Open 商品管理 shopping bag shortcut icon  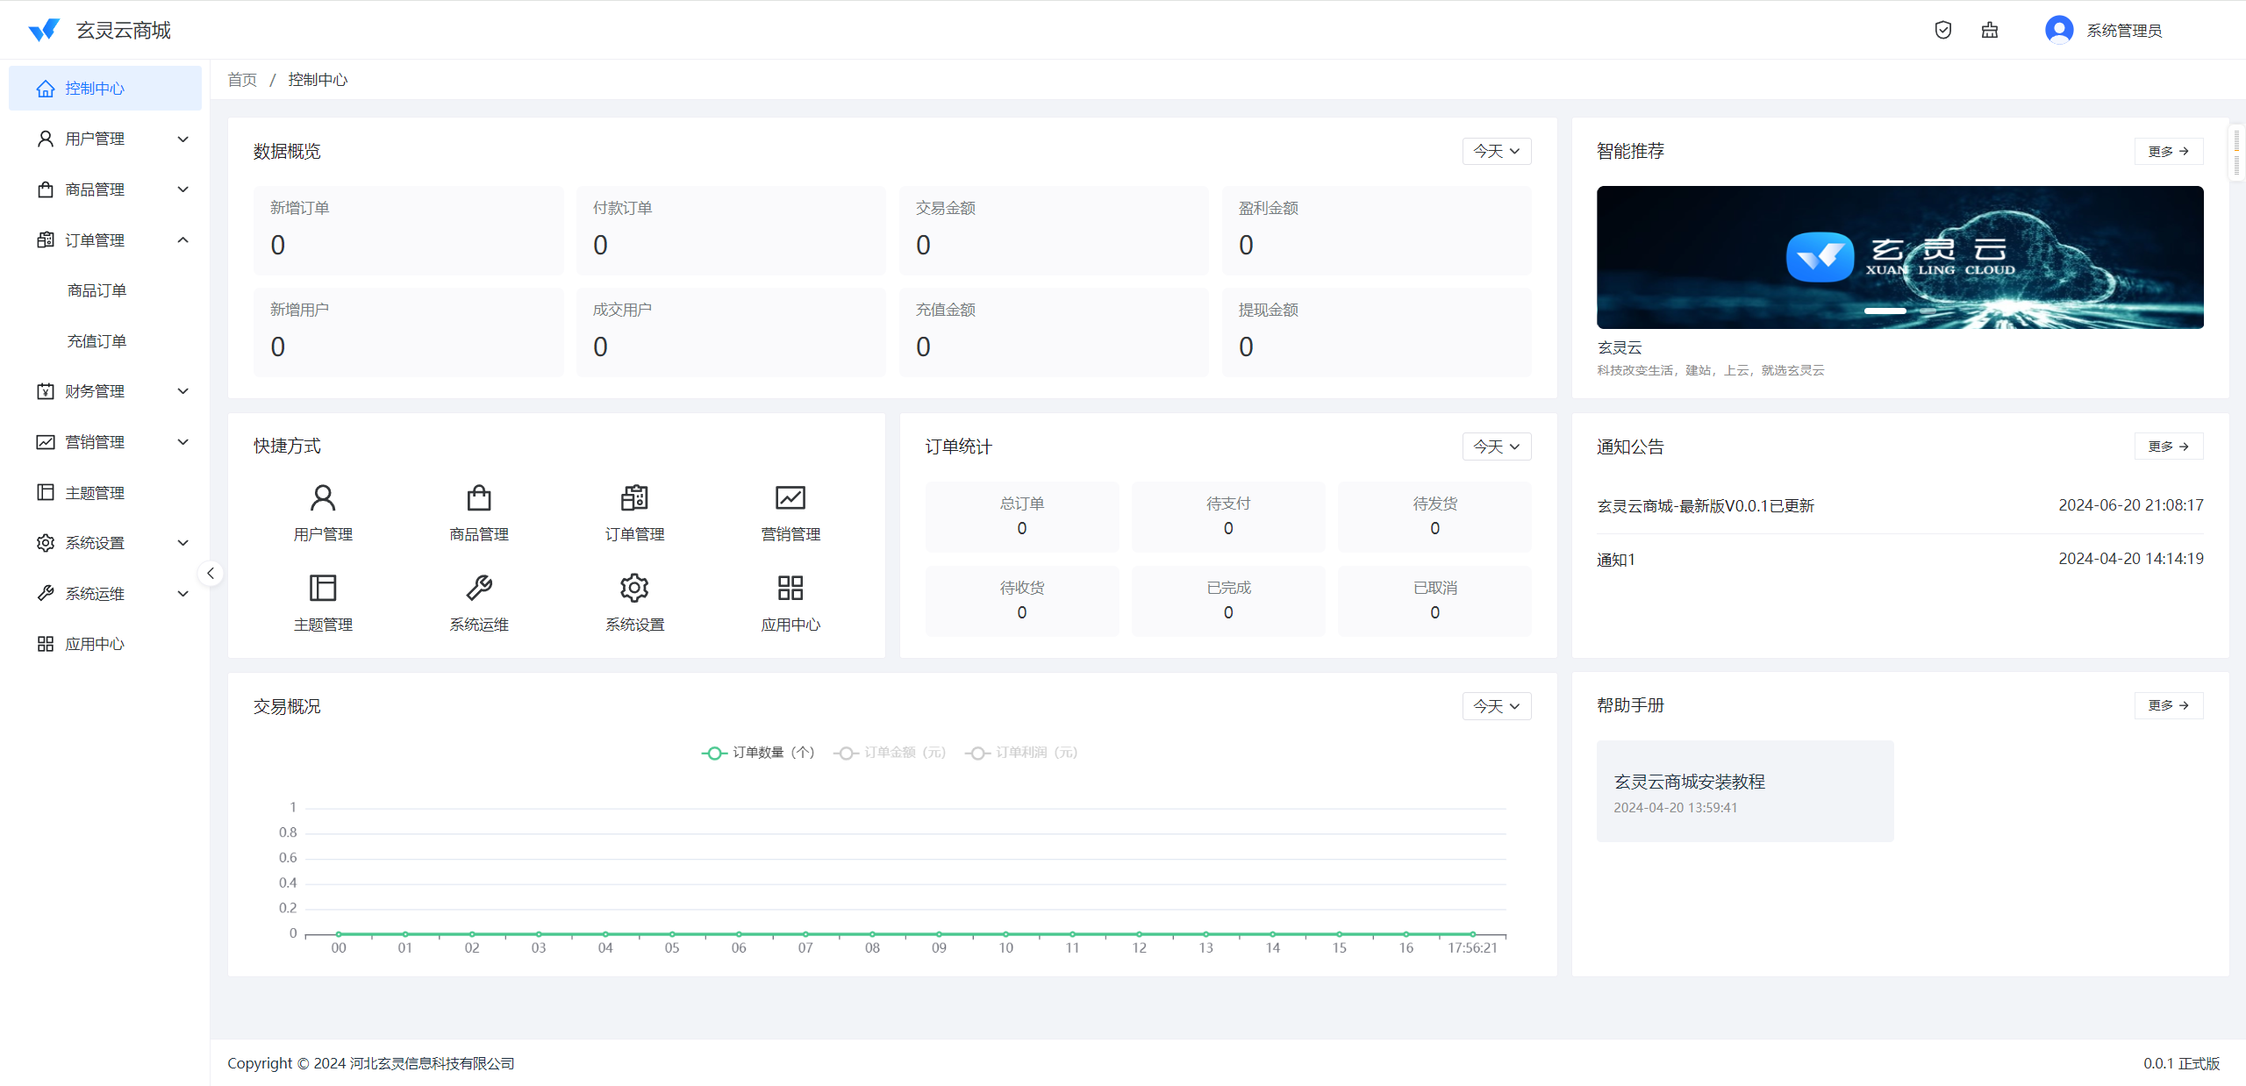(479, 498)
